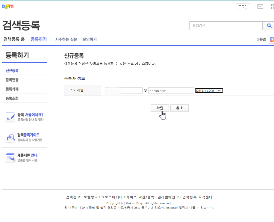Open Mail via the envelope icon
The height and width of the screenshot is (222, 274).
point(260,6)
